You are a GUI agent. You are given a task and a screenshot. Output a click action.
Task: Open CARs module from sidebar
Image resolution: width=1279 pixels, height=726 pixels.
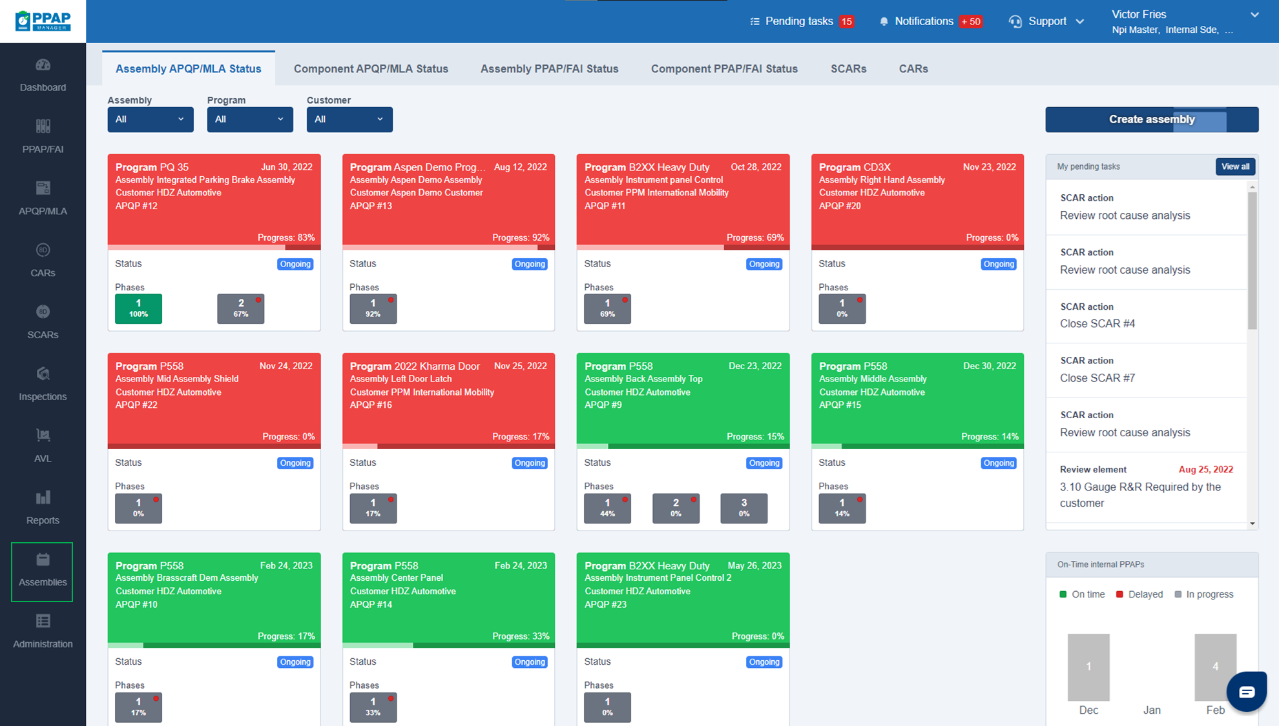point(43,250)
